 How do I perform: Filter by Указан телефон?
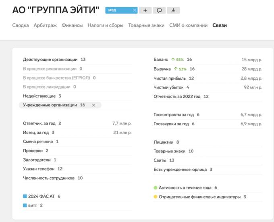coord(77,169)
